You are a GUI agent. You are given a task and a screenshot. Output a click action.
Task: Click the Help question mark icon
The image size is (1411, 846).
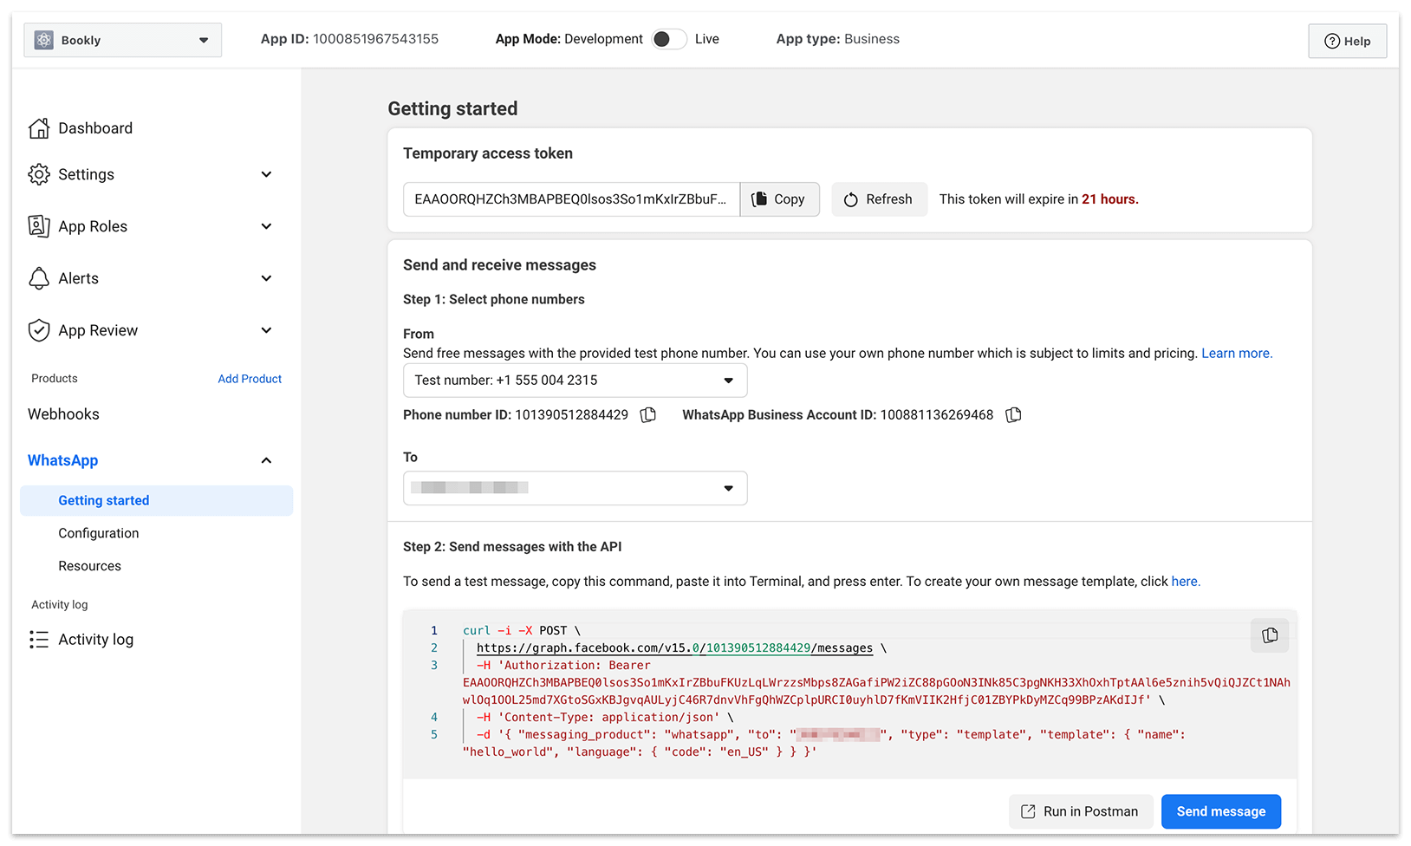click(1332, 41)
